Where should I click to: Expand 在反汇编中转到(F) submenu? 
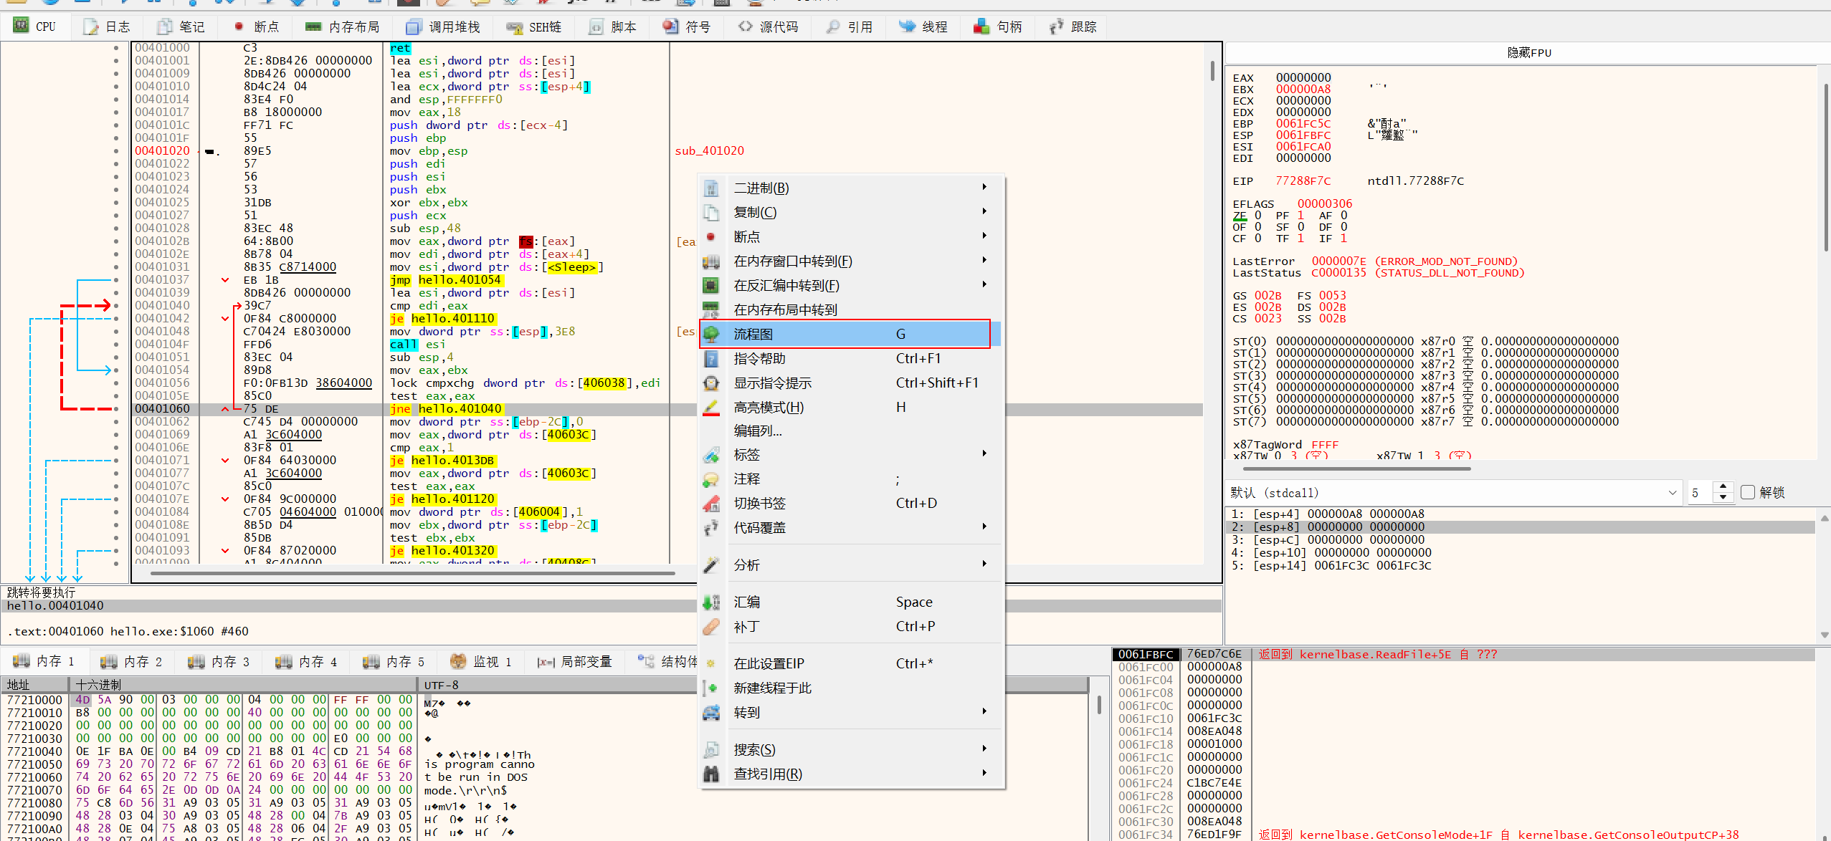pos(850,285)
